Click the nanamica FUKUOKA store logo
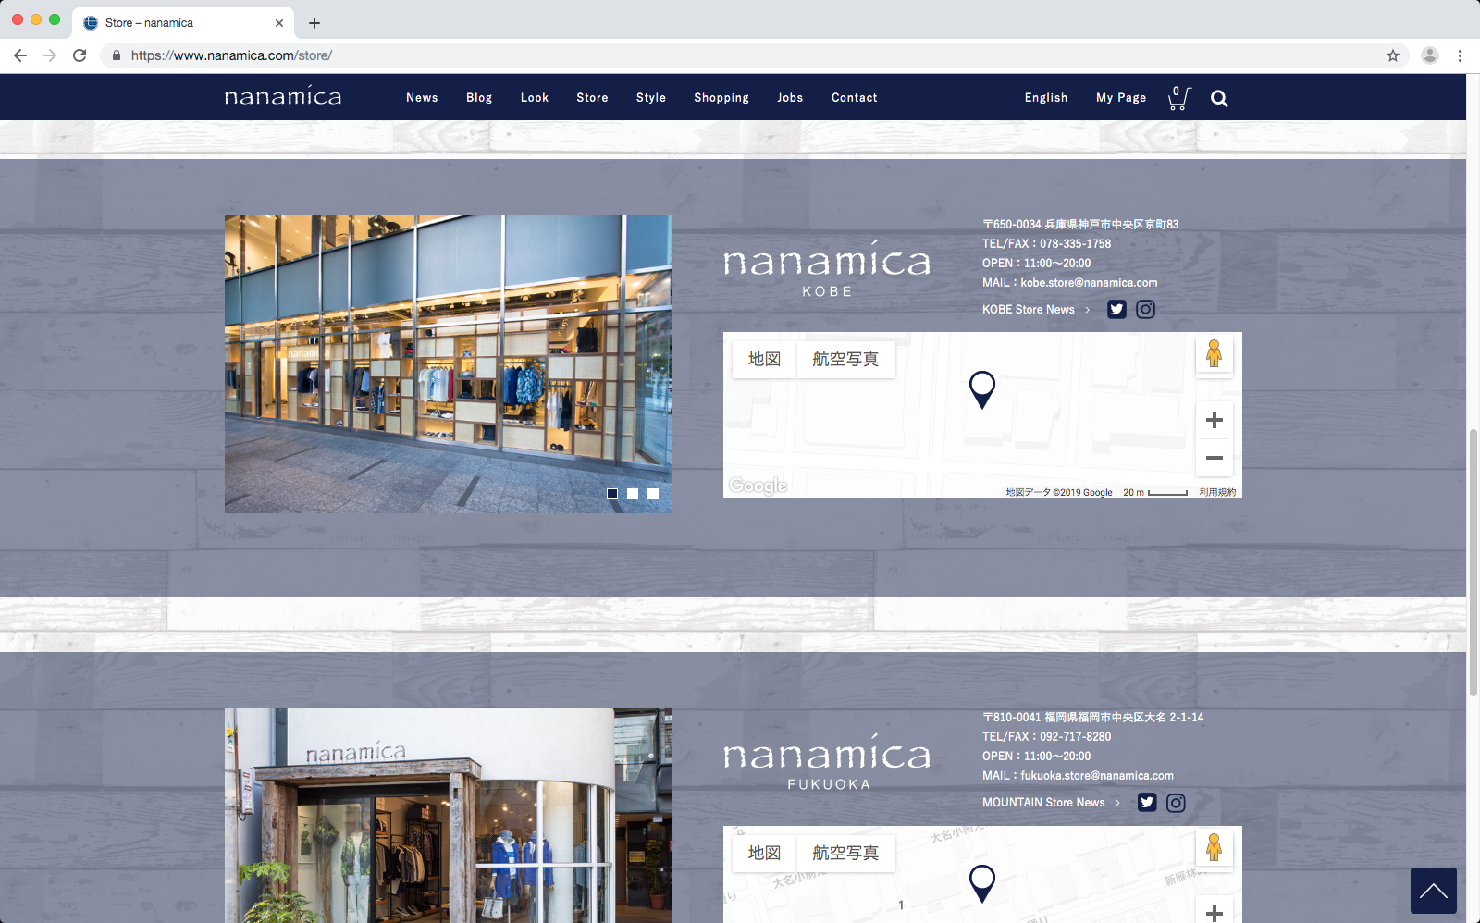This screenshot has height=923, width=1480. pos(827,761)
